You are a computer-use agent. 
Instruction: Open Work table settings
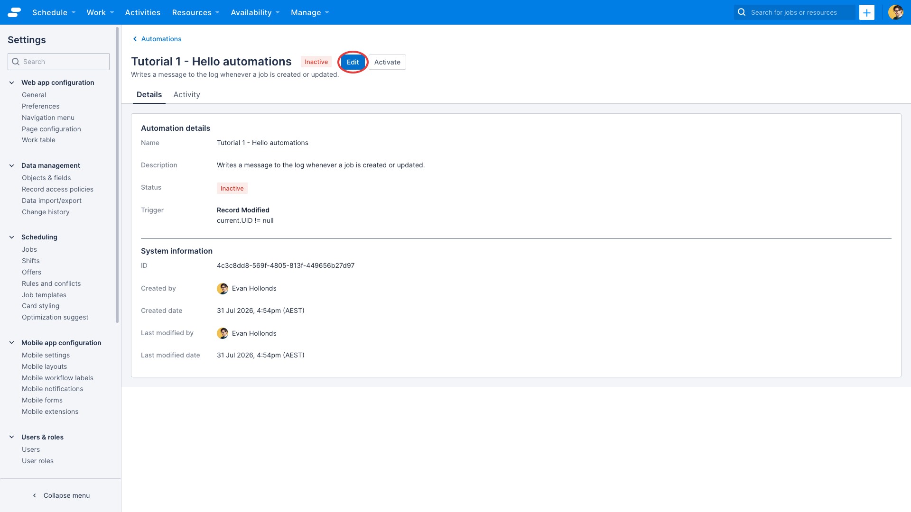pos(38,140)
